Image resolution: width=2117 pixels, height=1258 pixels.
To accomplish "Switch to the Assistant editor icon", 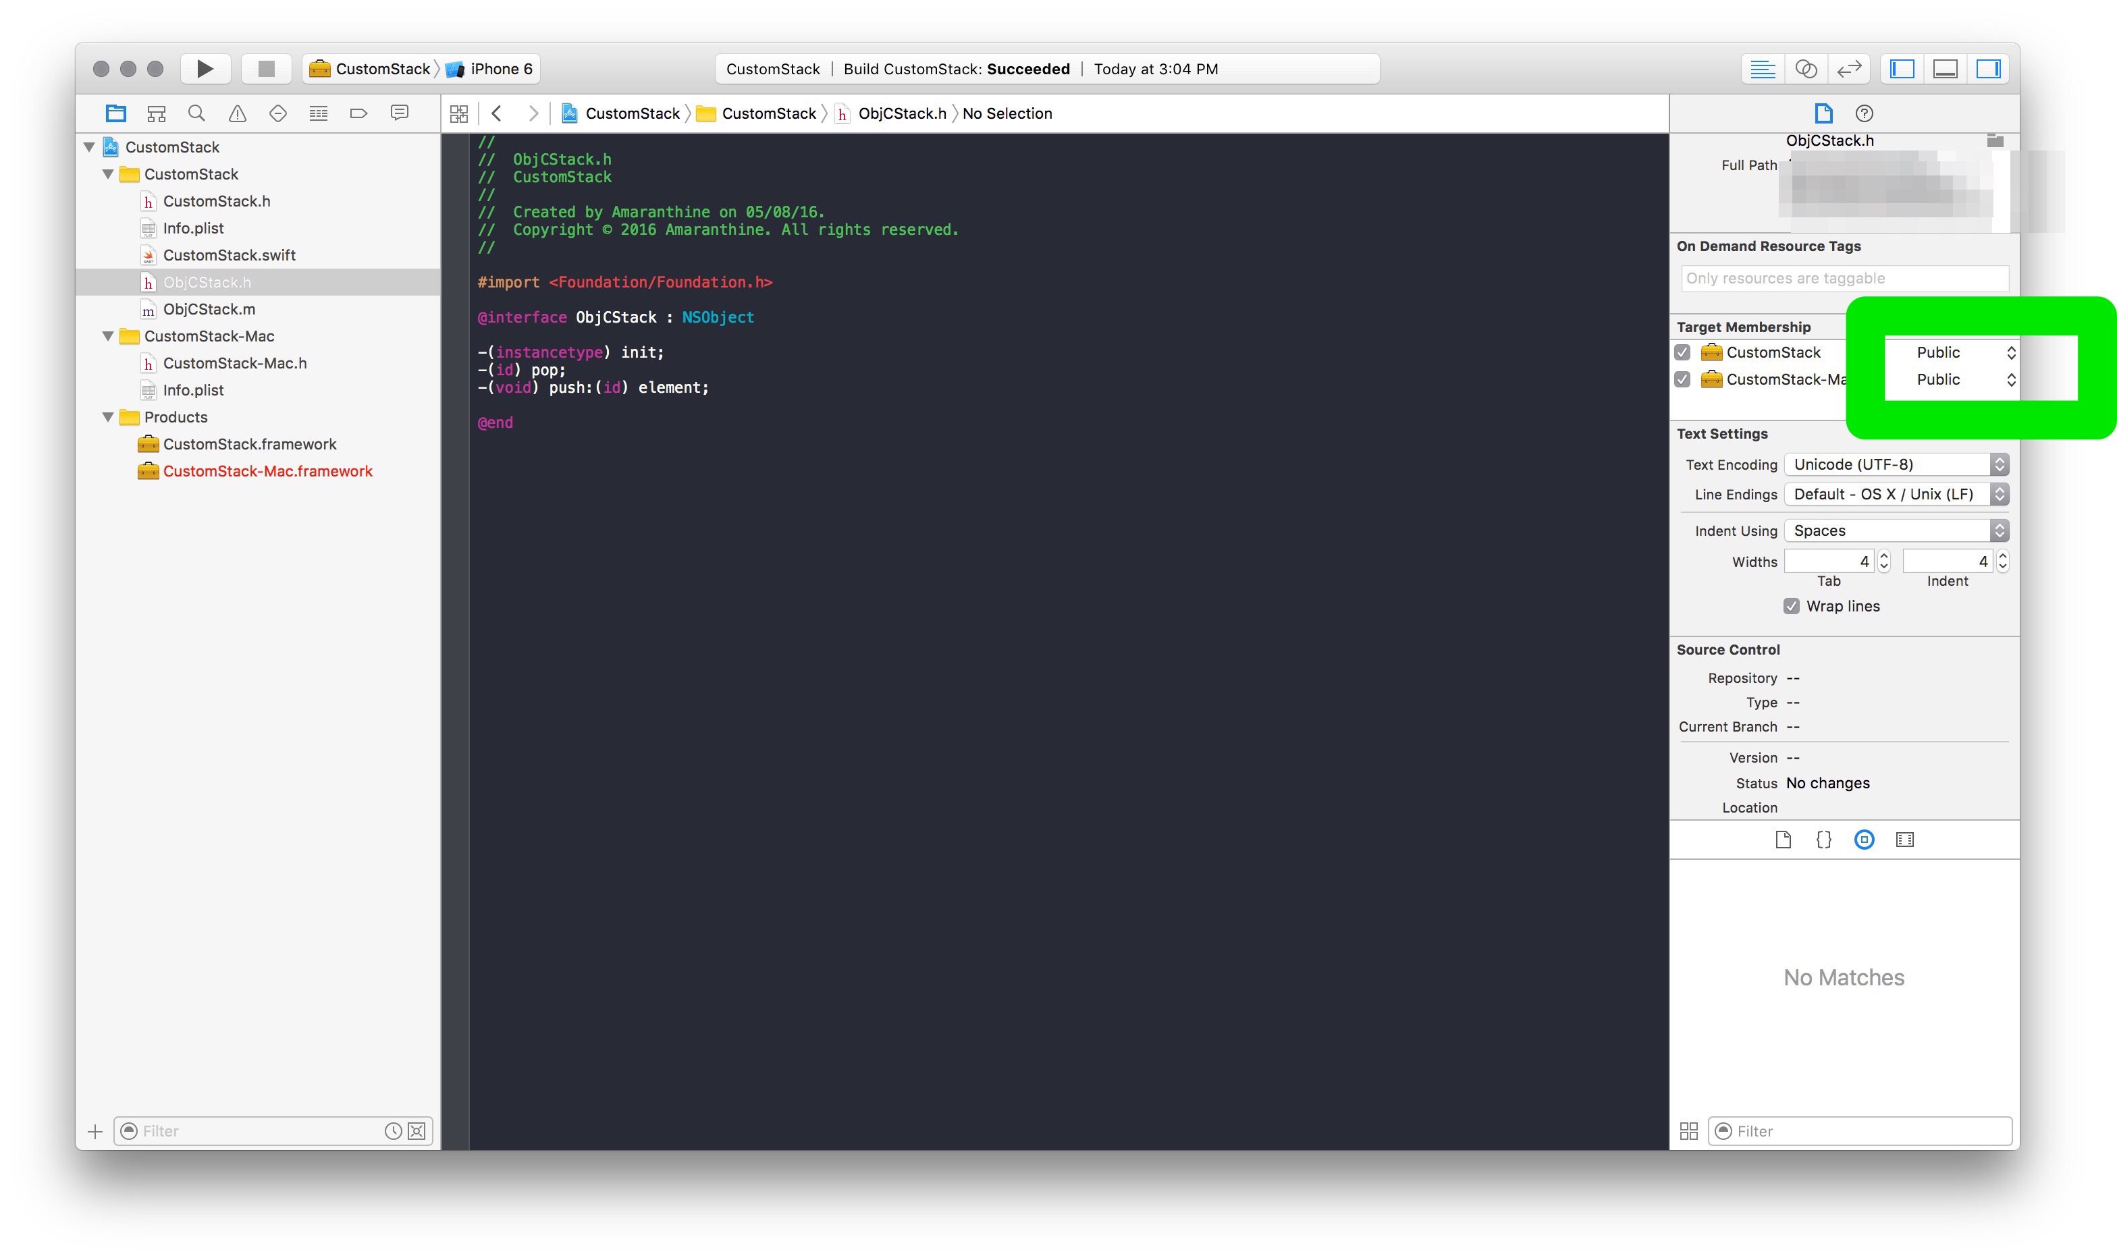I will 1806,69.
